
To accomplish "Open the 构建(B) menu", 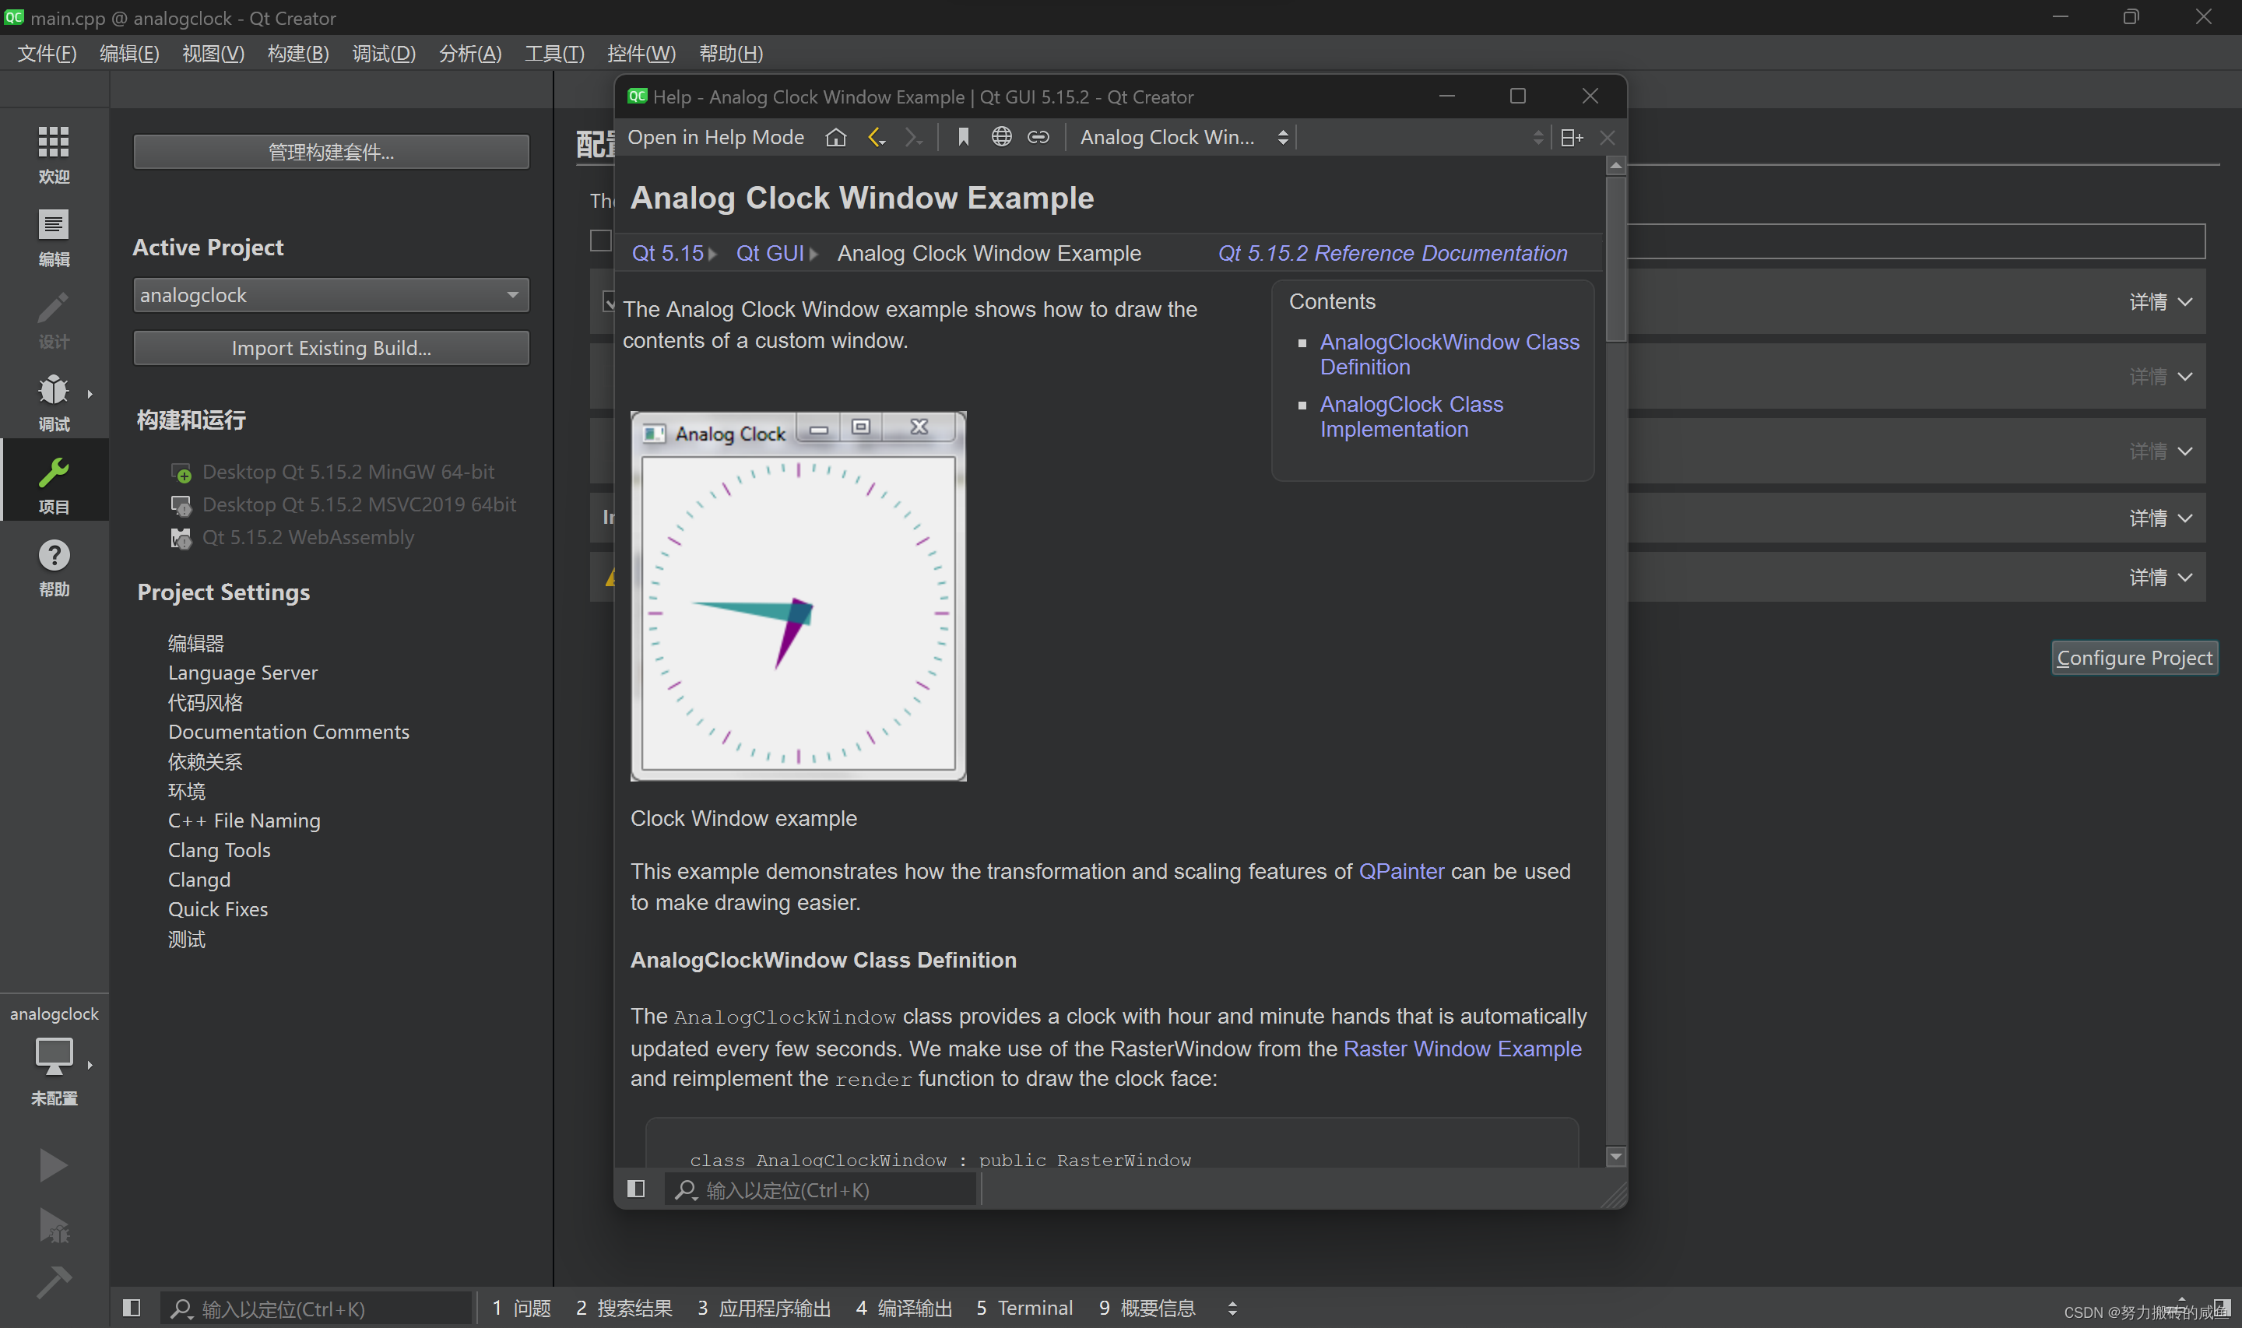I will [x=298, y=54].
